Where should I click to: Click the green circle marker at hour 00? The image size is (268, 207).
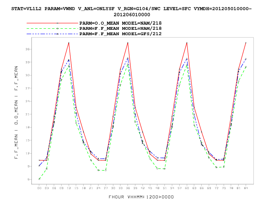pos(39,179)
